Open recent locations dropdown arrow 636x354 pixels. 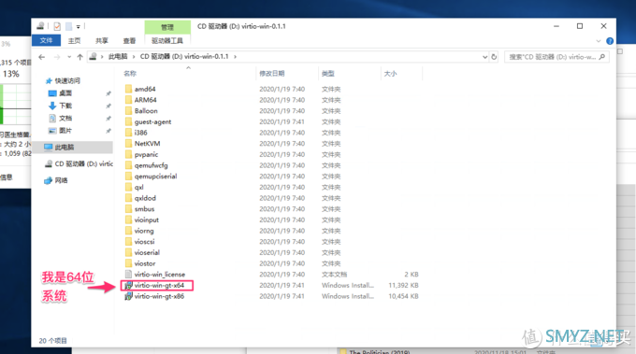click(69, 57)
